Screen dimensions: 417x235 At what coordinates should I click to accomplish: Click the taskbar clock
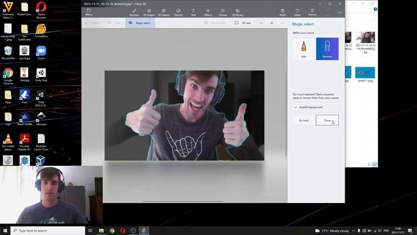pyautogui.click(x=397, y=230)
